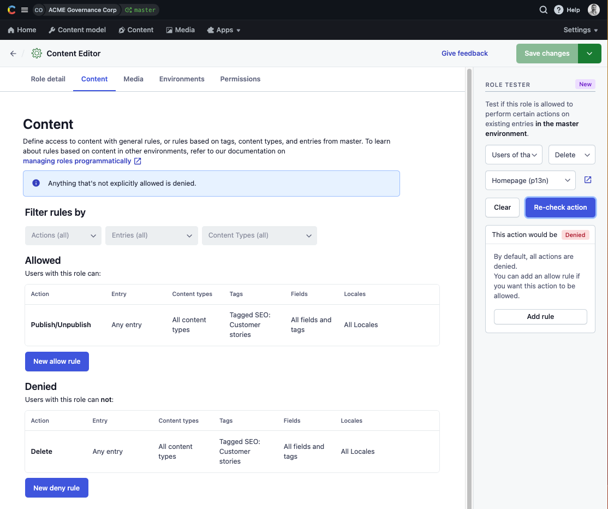The image size is (608, 509).
Task: Click 'Any entry' in allowed rule
Action: [127, 325]
